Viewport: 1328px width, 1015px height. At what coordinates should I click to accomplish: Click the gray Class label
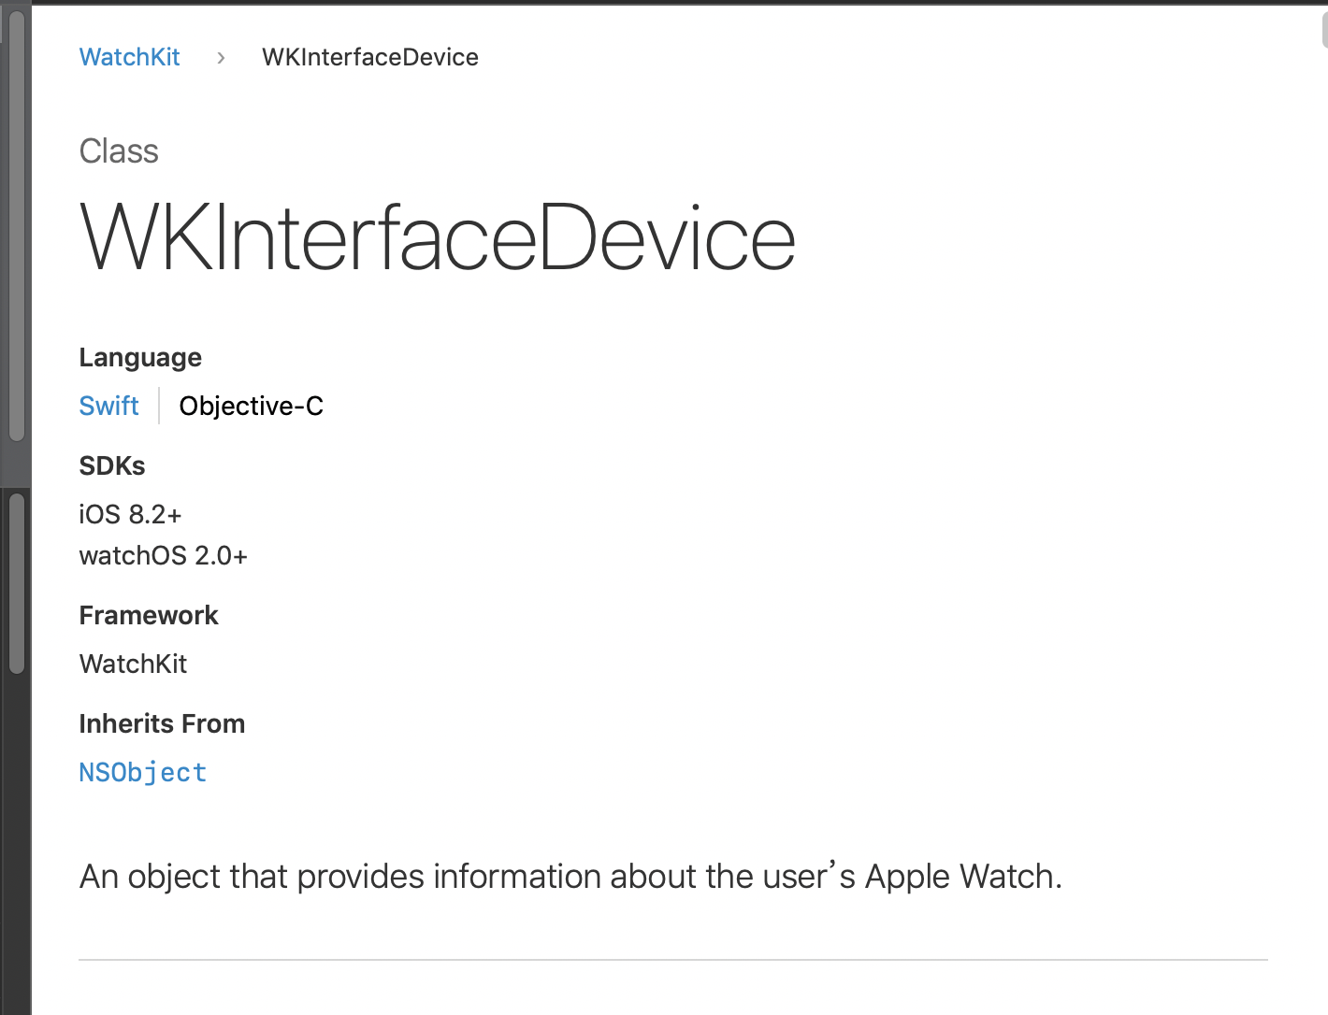click(x=119, y=151)
